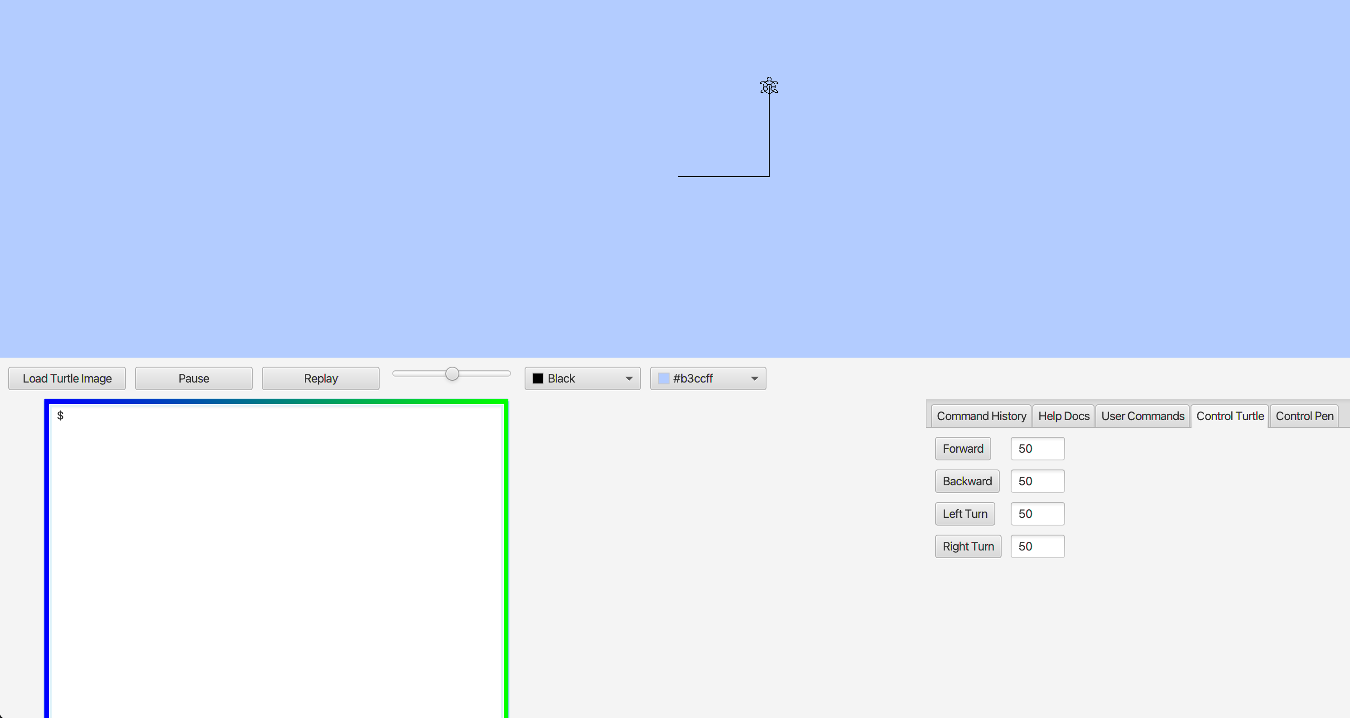Click the Right Turn button
1350x718 pixels.
tap(968, 546)
